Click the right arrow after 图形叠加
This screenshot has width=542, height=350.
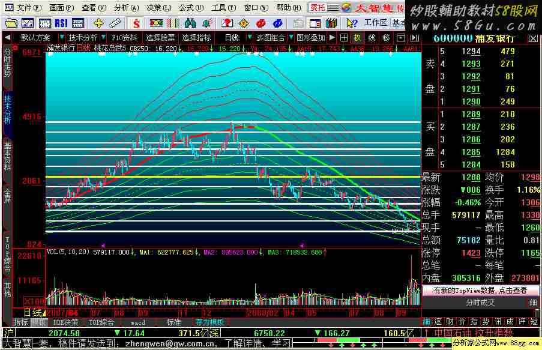click(x=332, y=37)
